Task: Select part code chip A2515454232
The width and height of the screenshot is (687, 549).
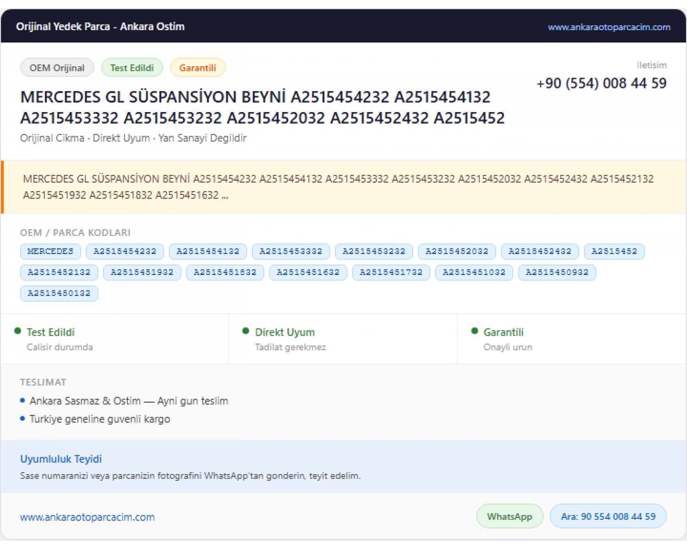Action: 125,252
